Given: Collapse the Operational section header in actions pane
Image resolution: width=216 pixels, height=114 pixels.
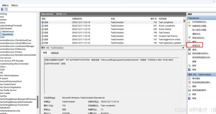Looking at the screenshot, I should tap(202, 18).
